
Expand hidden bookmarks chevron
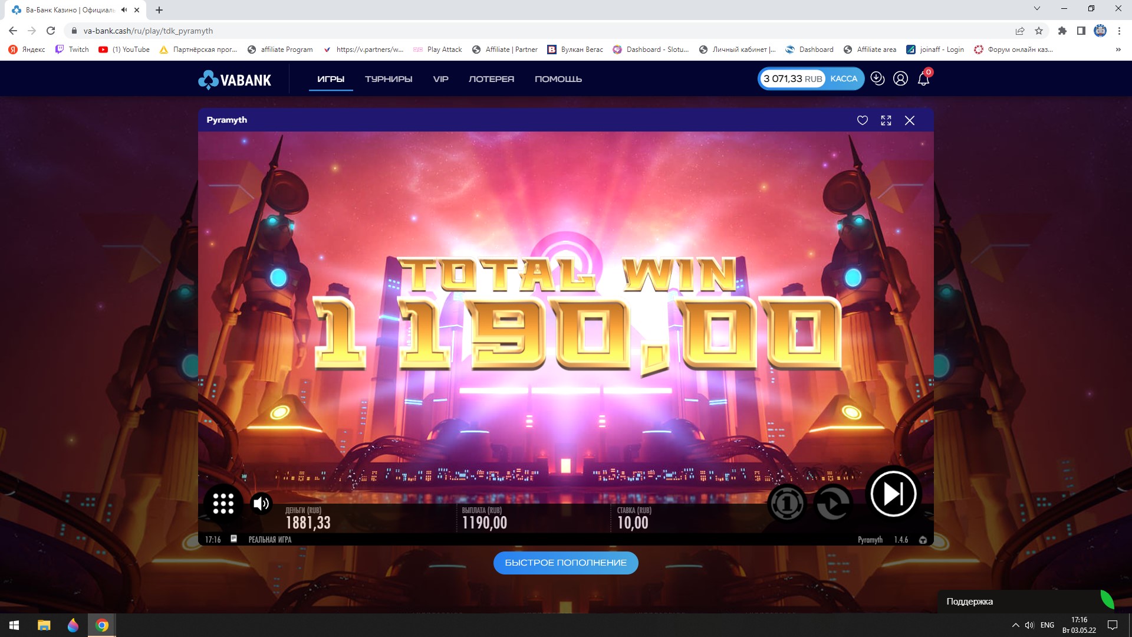click(1118, 50)
